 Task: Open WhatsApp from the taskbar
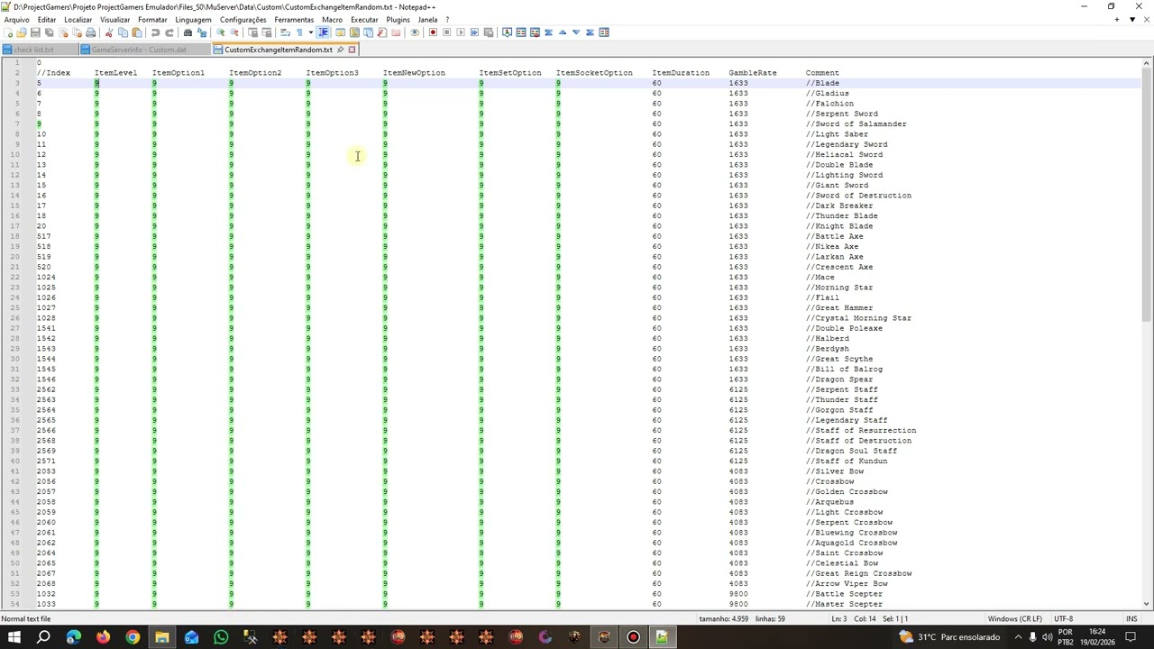tap(221, 638)
